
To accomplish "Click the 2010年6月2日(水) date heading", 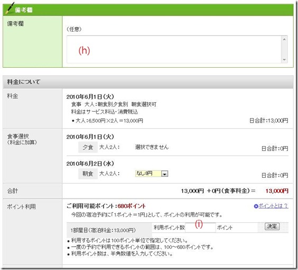I will click(x=90, y=164).
